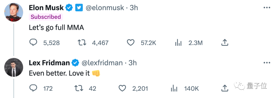Viewport: 276px width, 98px height.
Task: Open the Elon Musk display name link
Action: [x=46, y=8]
